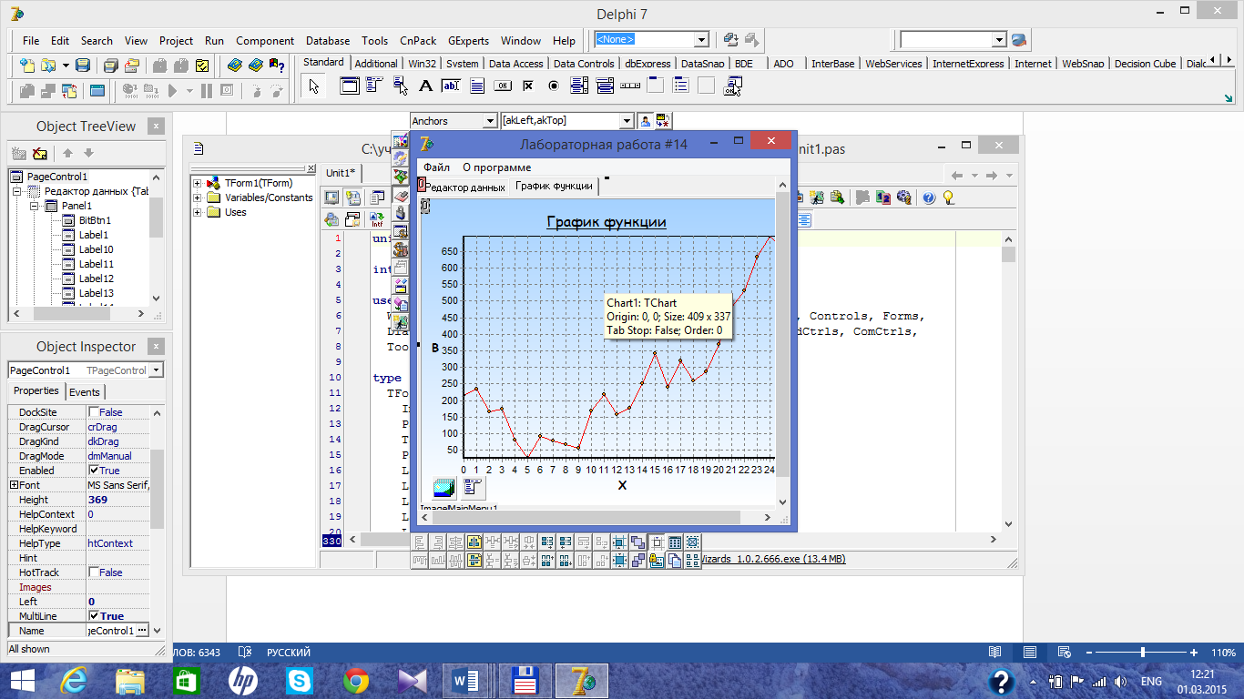Select the ListBox component icon
The width and height of the screenshot is (1244, 699).
tap(578, 86)
